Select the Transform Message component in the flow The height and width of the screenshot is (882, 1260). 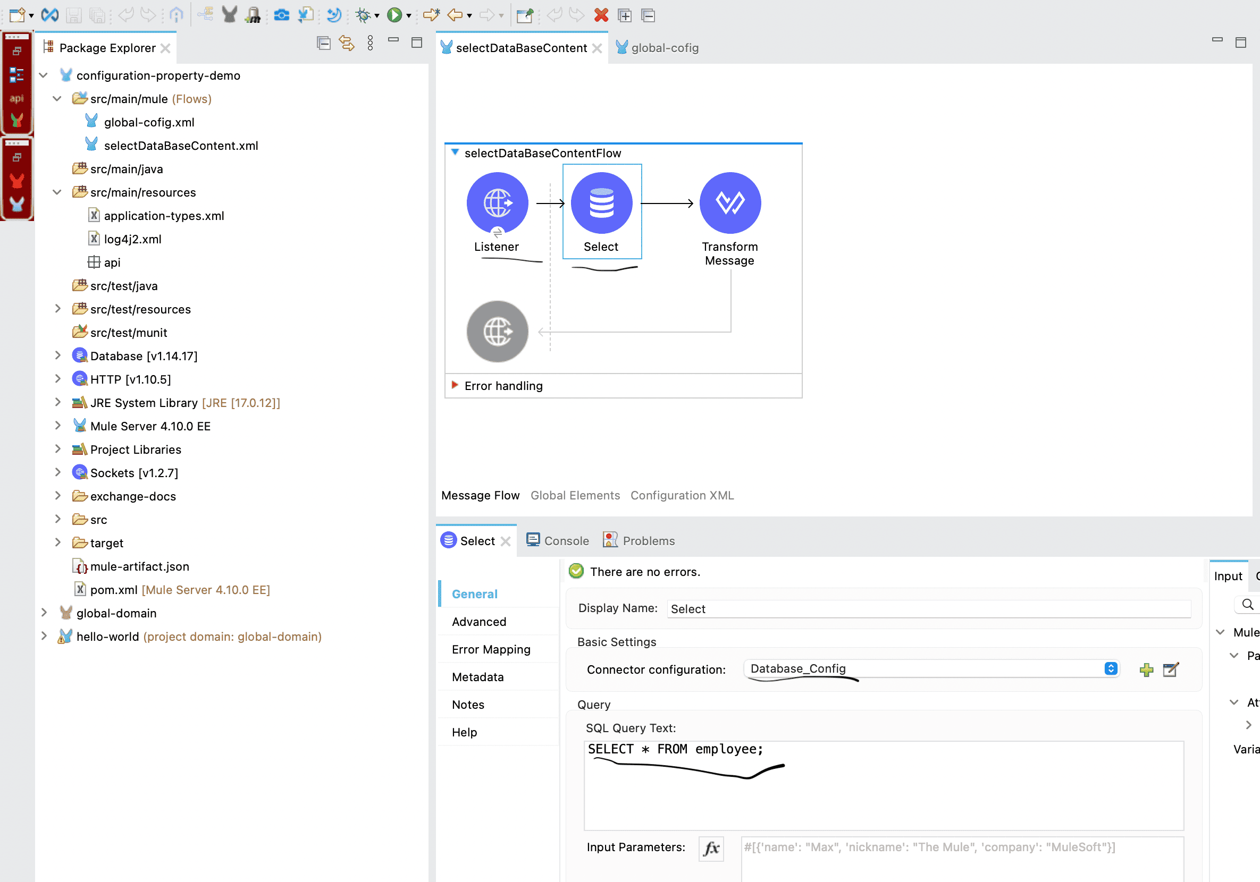[x=730, y=202]
